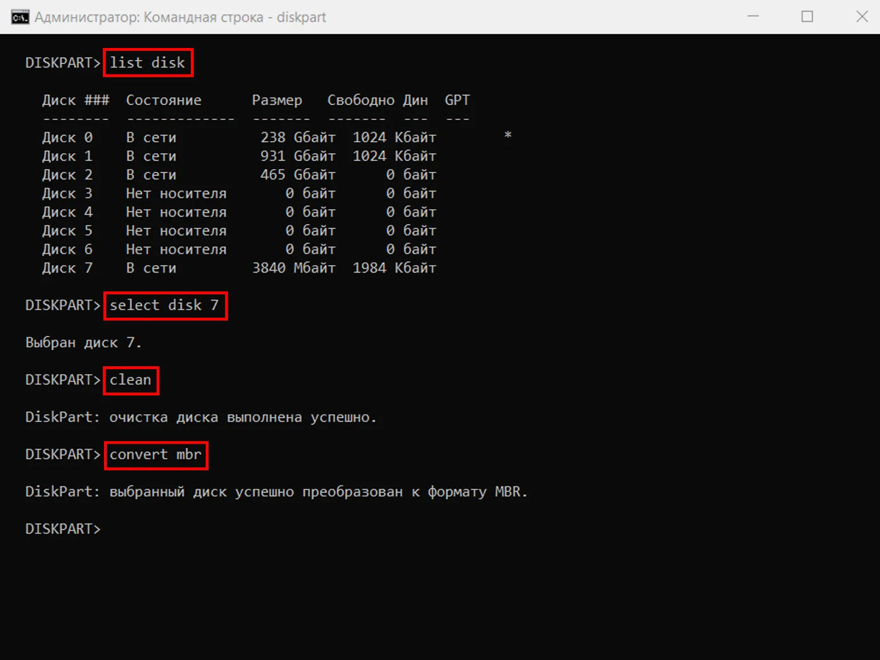Image resolution: width=880 pixels, height=660 pixels.
Task: Close the Administrator Command Prompt window
Action: tap(862, 17)
